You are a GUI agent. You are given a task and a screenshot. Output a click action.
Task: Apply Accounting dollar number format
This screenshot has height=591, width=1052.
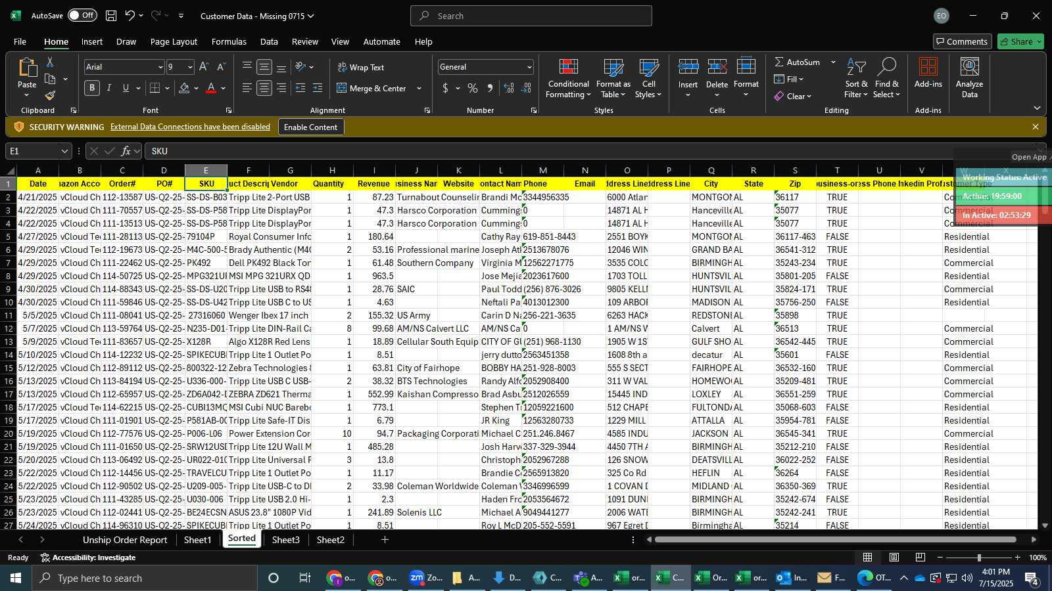(x=445, y=88)
